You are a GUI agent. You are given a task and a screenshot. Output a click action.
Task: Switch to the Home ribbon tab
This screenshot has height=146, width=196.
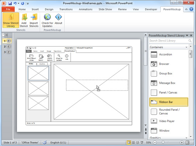(22, 9)
